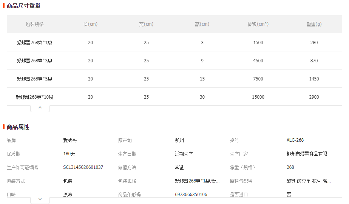Image resolution: width=349 pixels, height=204 pixels.
Task: Click the height value 3
Action: (x=202, y=43)
